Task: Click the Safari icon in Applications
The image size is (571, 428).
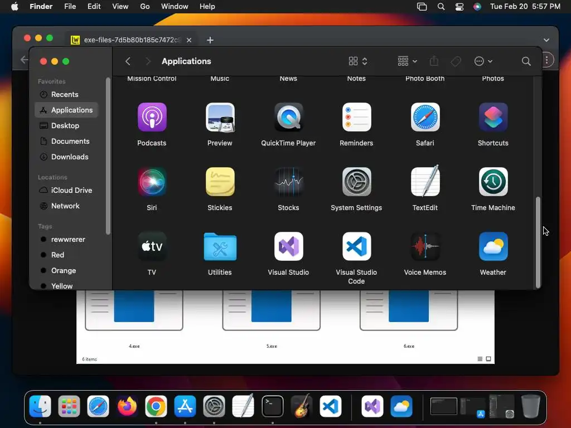Action: [x=425, y=117]
